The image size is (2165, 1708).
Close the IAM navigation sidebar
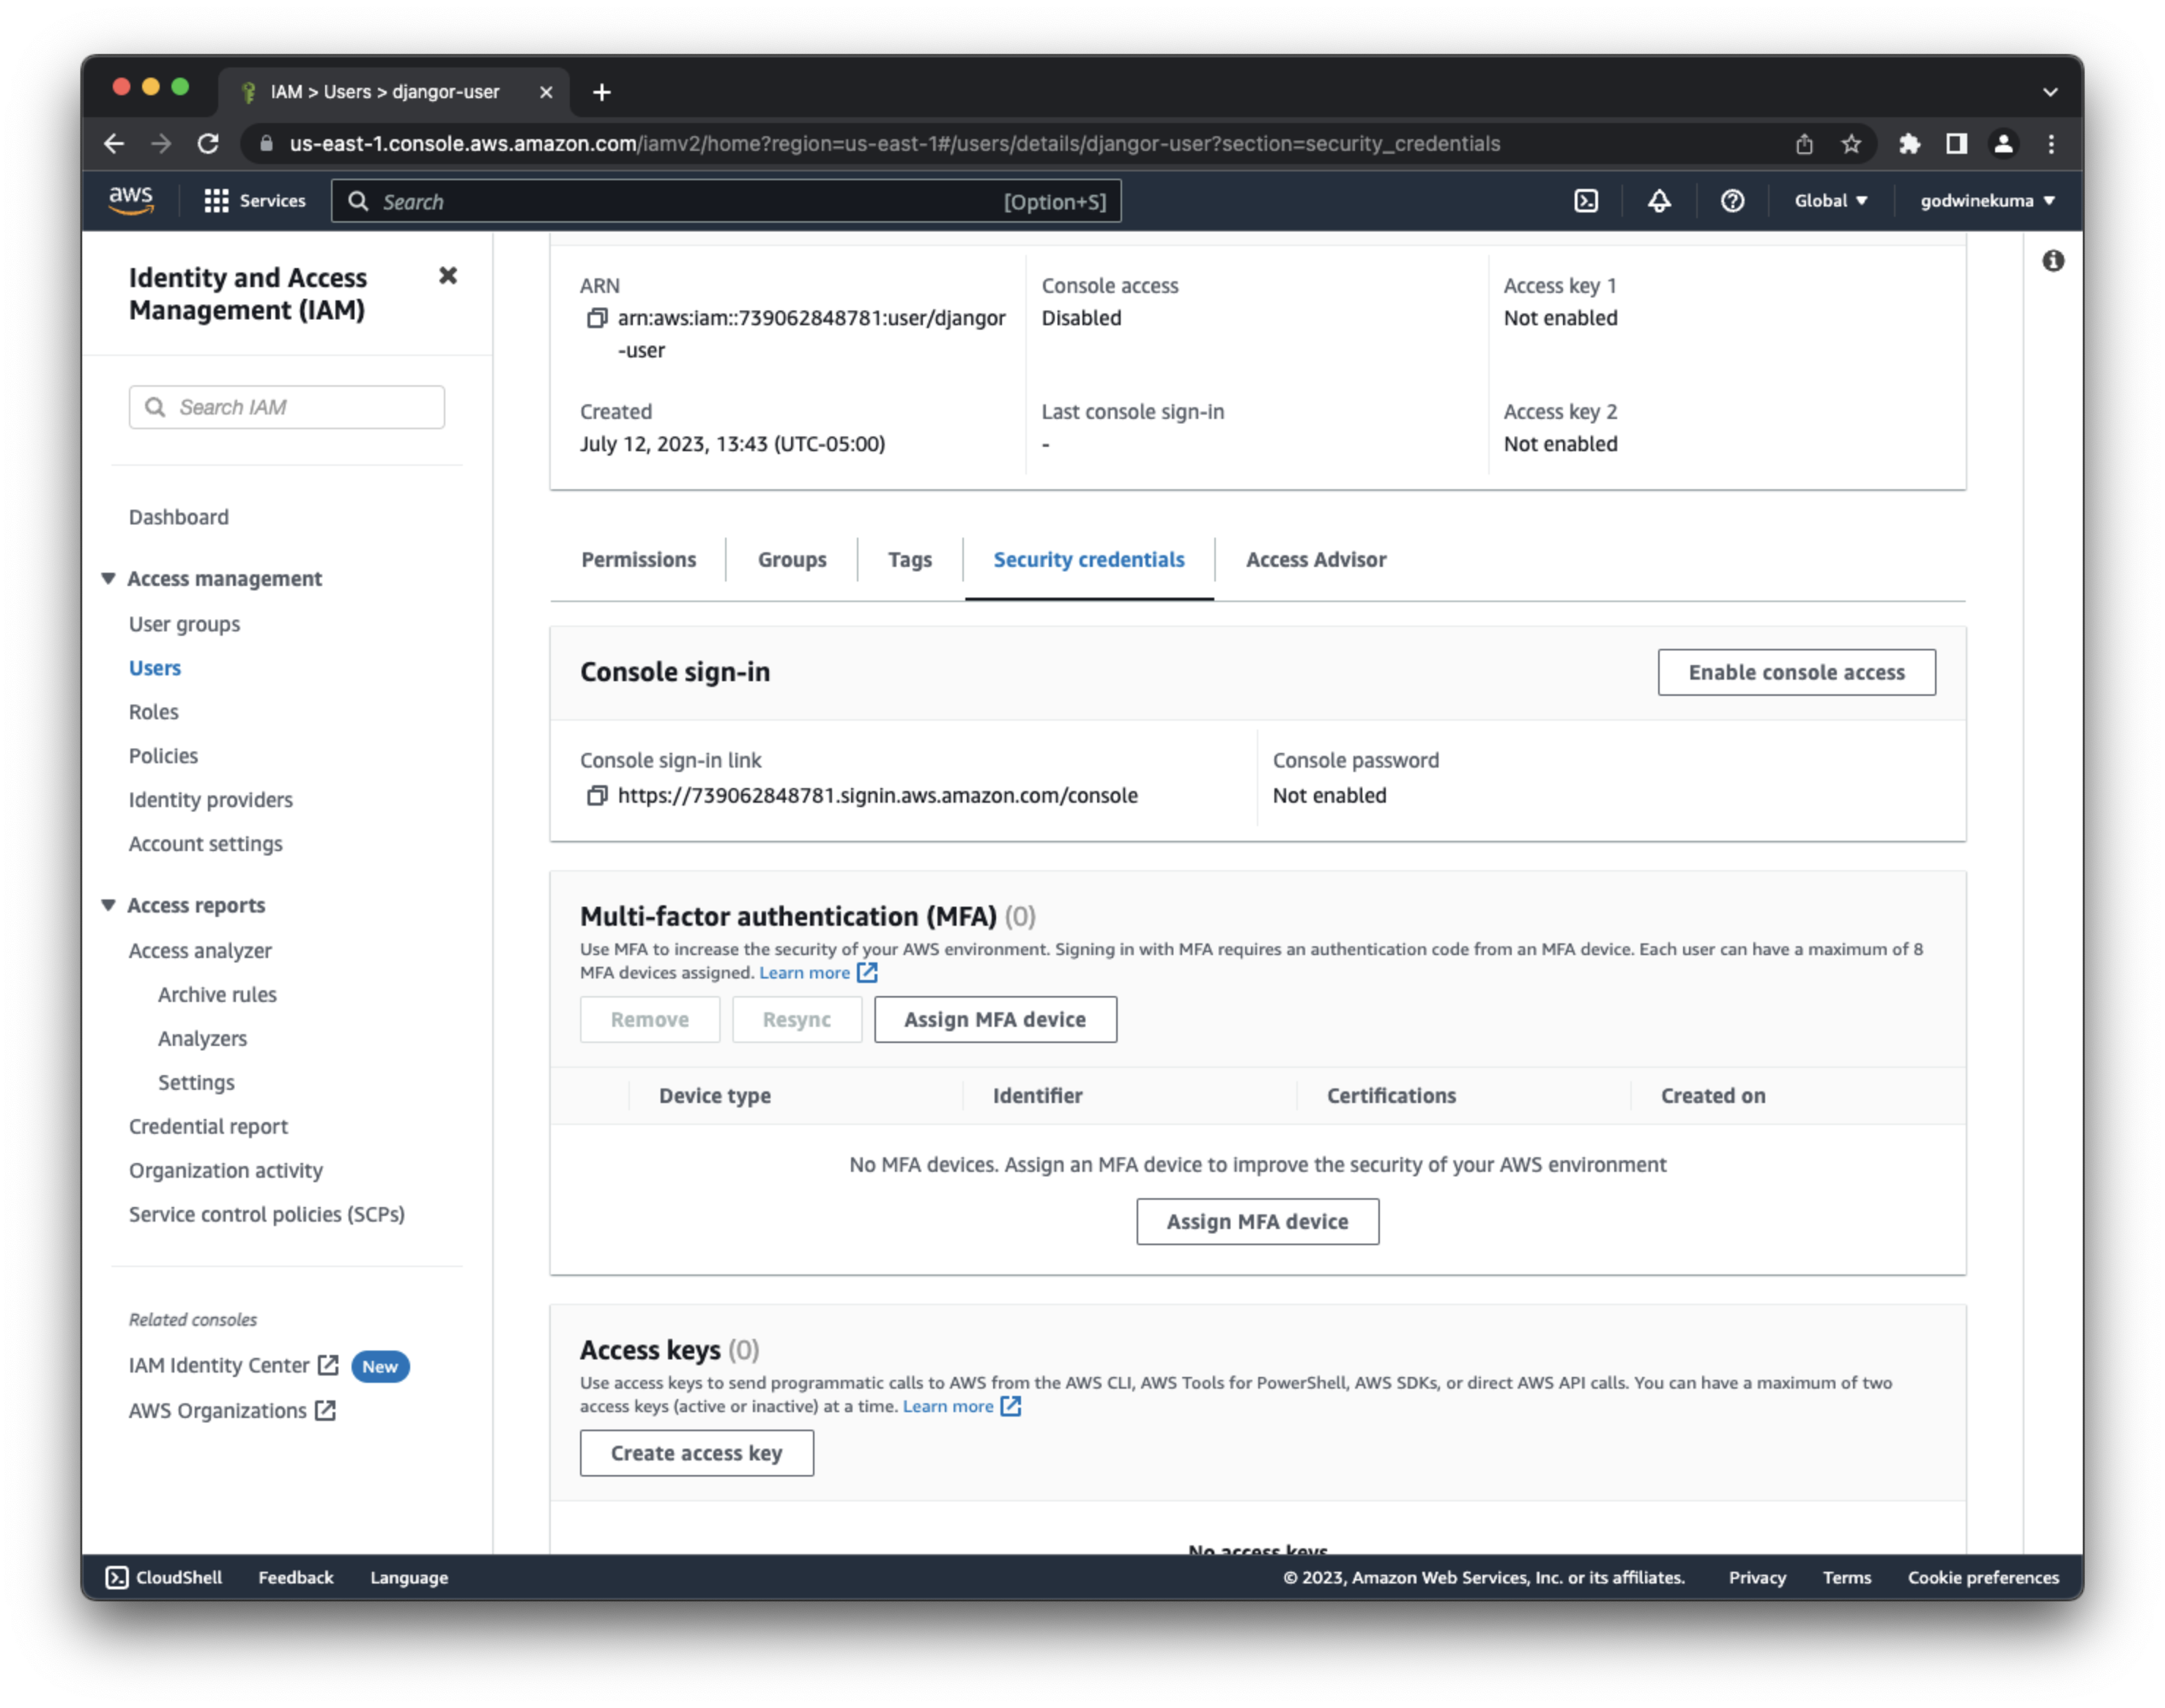click(448, 276)
